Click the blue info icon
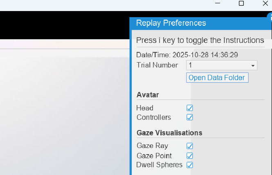The width and height of the screenshot is (272, 175). [x=270, y=17]
